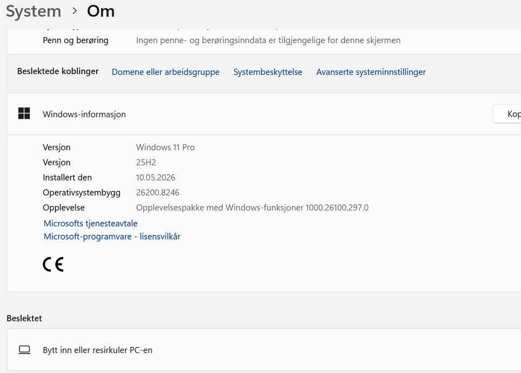Click the Penn og berøring label
The height and width of the screenshot is (373, 521).
[76, 41]
